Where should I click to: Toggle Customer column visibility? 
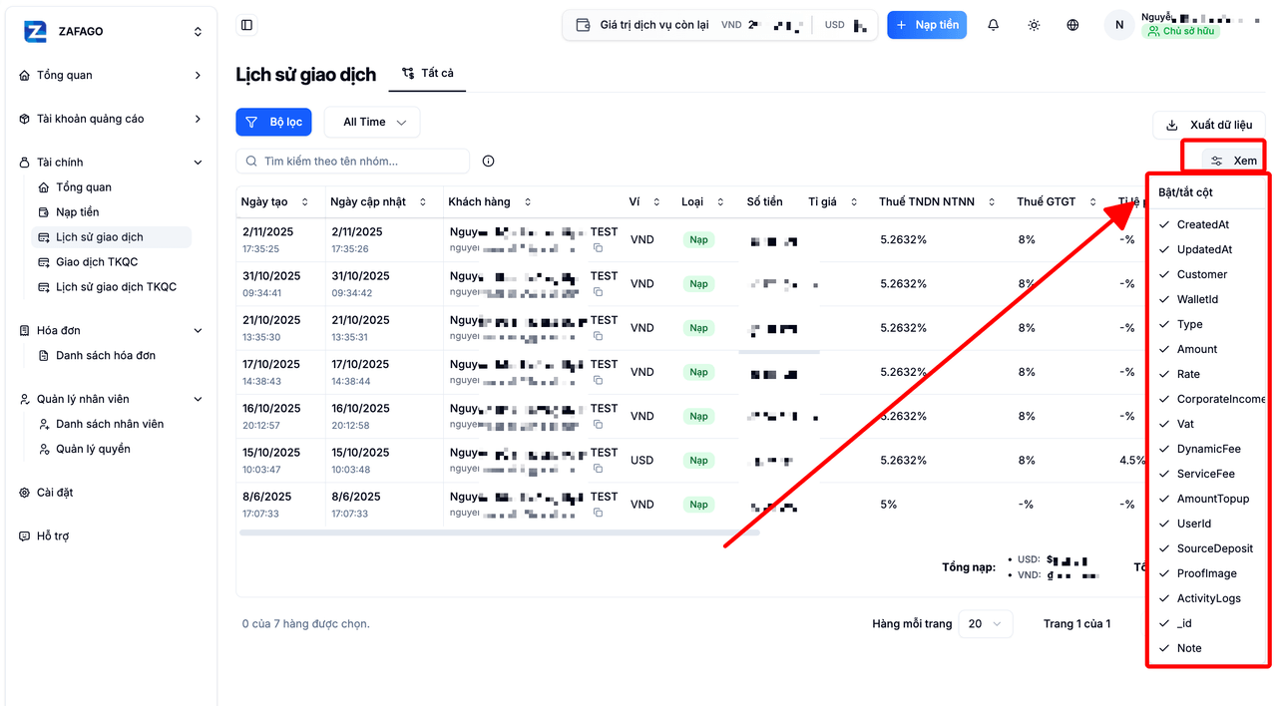pyautogui.click(x=1207, y=274)
